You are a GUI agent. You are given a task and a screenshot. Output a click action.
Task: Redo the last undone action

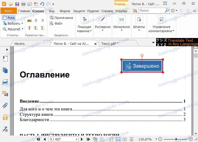pyautogui.click(x=48, y=4)
